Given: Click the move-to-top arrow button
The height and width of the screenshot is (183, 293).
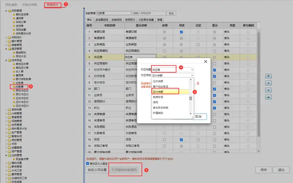Looking at the screenshot, I should 268,76.
